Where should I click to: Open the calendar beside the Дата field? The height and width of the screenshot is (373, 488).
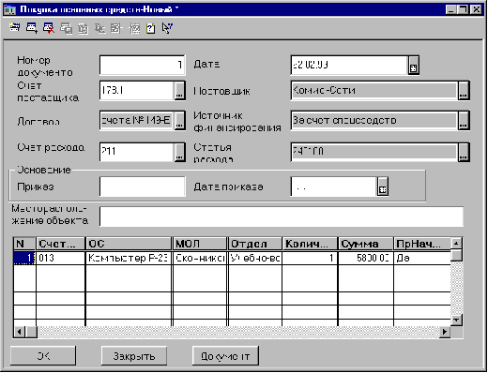(413, 66)
